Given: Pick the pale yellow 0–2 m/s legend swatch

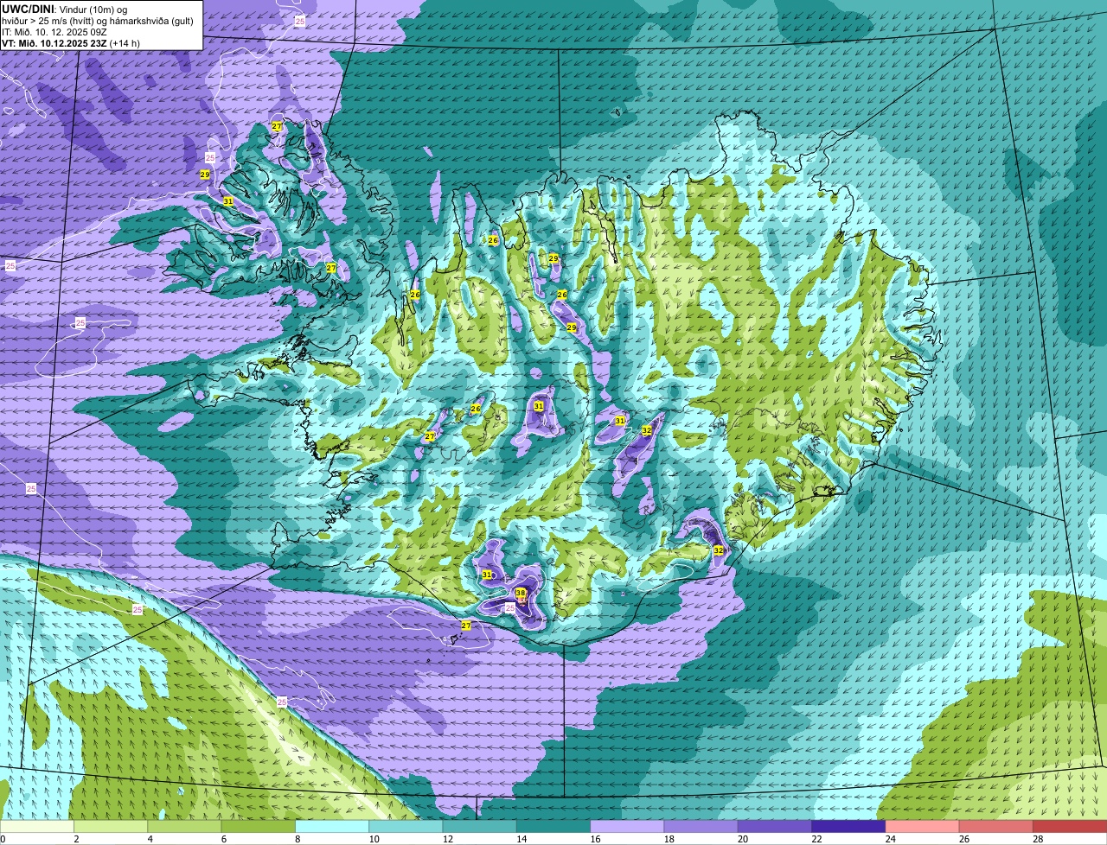Looking at the screenshot, I should [37, 827].
